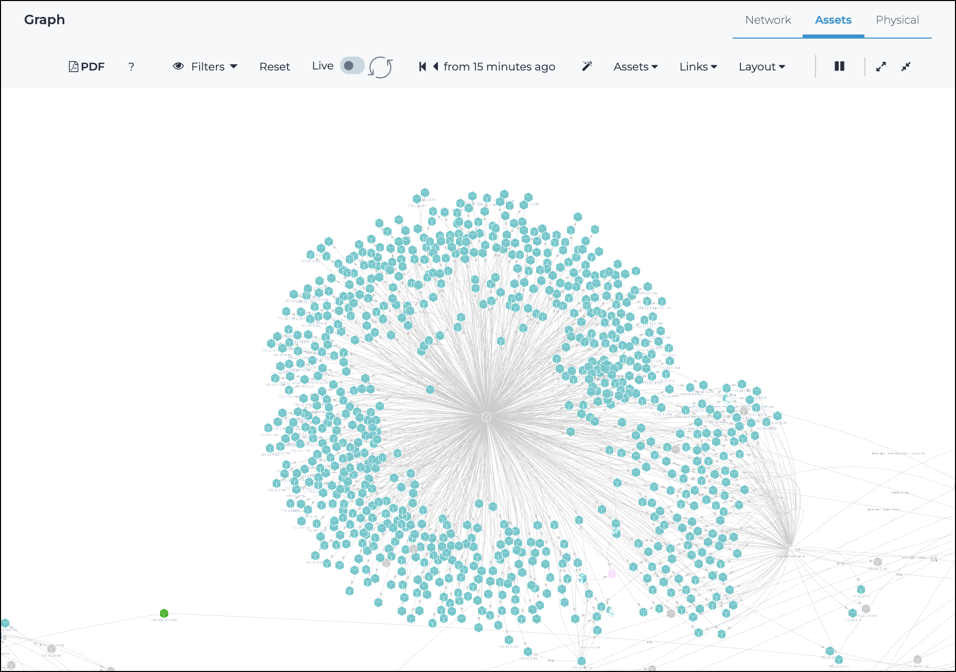Shrink the graph with the inward arrows icon

point(906,67)
